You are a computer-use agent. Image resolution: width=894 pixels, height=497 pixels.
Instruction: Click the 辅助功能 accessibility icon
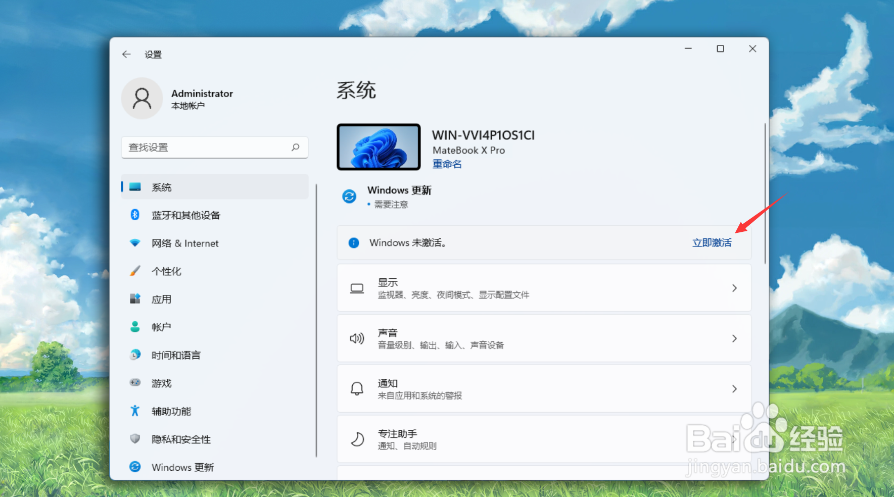[x=135, y=411]
